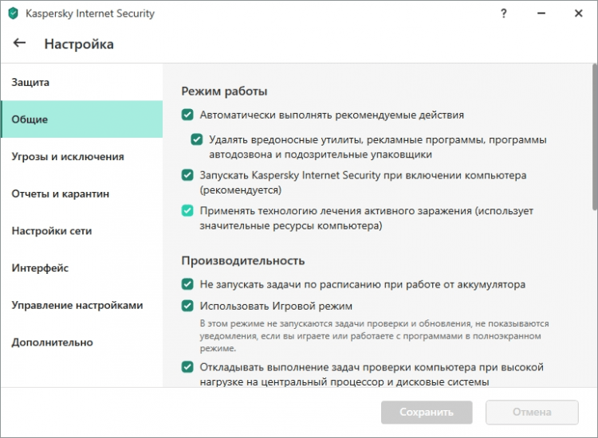
Task: Go to Отчеты и карантин section
Action: (x=61, y=194)
